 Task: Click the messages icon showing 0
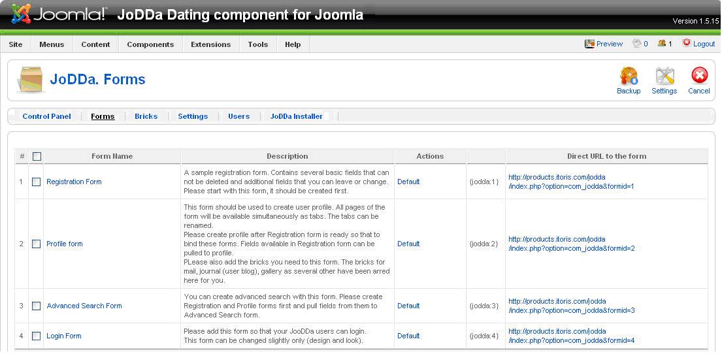637,44
